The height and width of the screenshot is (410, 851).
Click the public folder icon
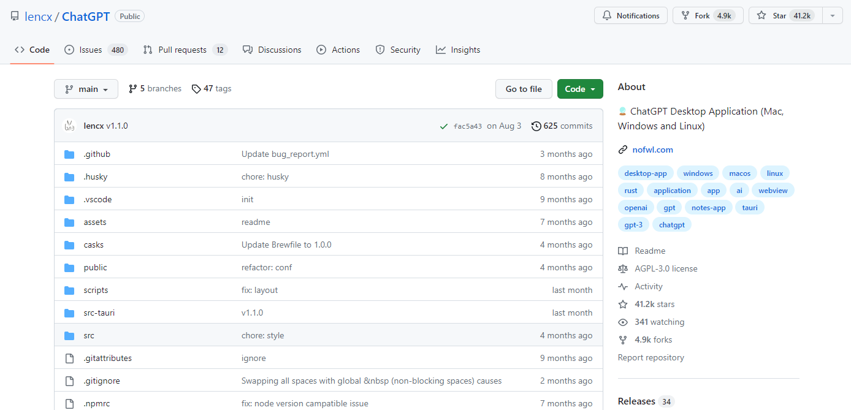pyautogui.click(x=69, y=268)
